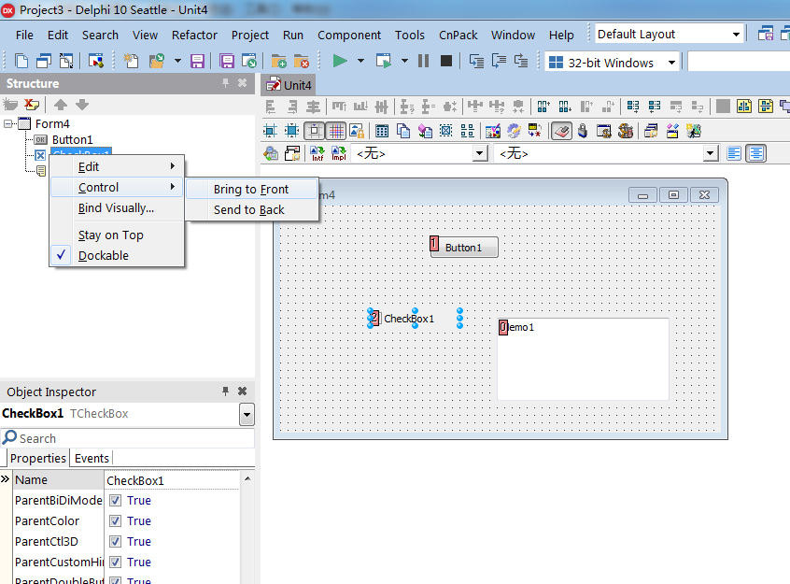790x584 pixels.
Task: Click the Move Down arrow in Structure
Action: (82, 105)
